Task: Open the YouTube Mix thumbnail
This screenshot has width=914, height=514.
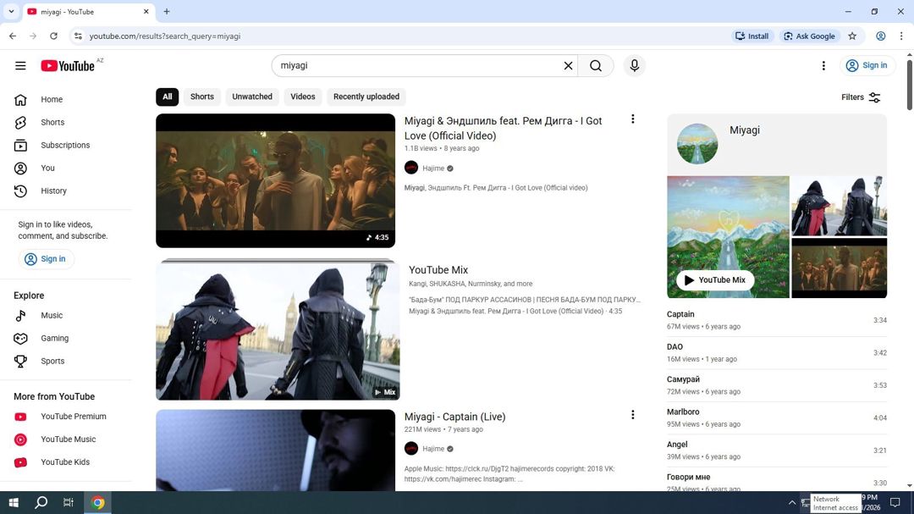Action: pos(278,330)
